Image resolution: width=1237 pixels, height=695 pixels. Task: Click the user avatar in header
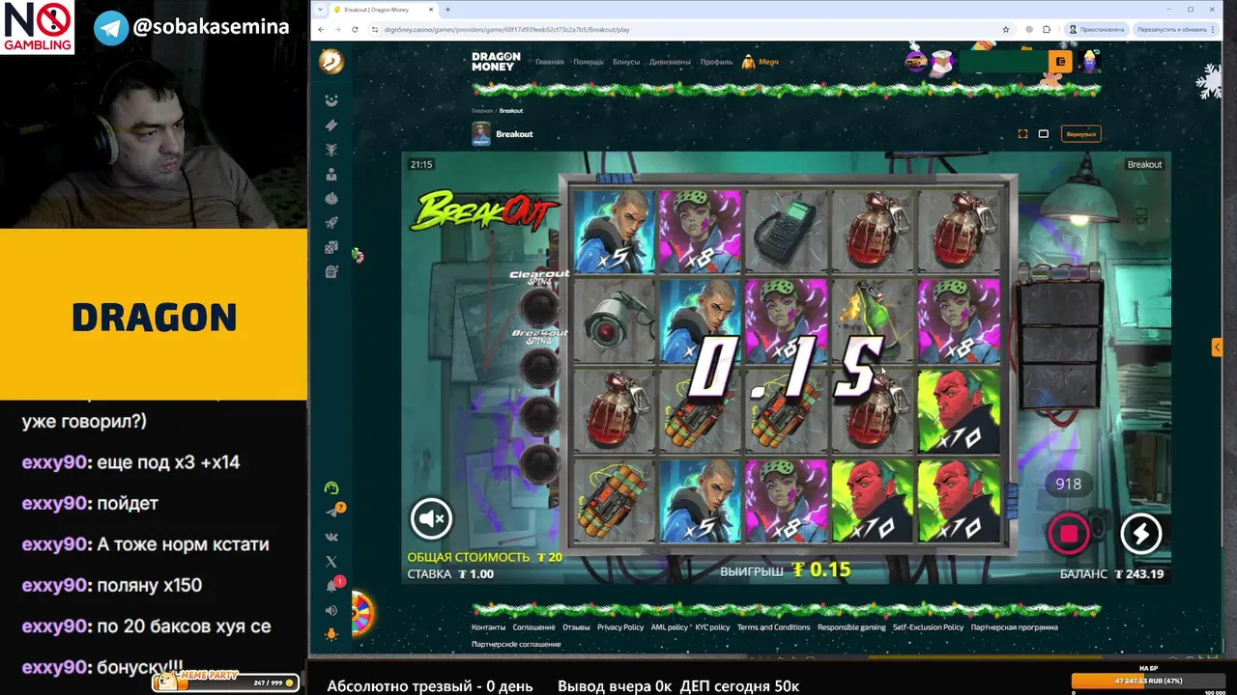point(1090,62)
